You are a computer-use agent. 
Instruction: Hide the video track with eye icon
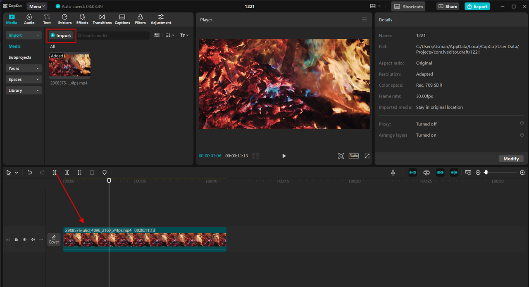pos(24,240)
